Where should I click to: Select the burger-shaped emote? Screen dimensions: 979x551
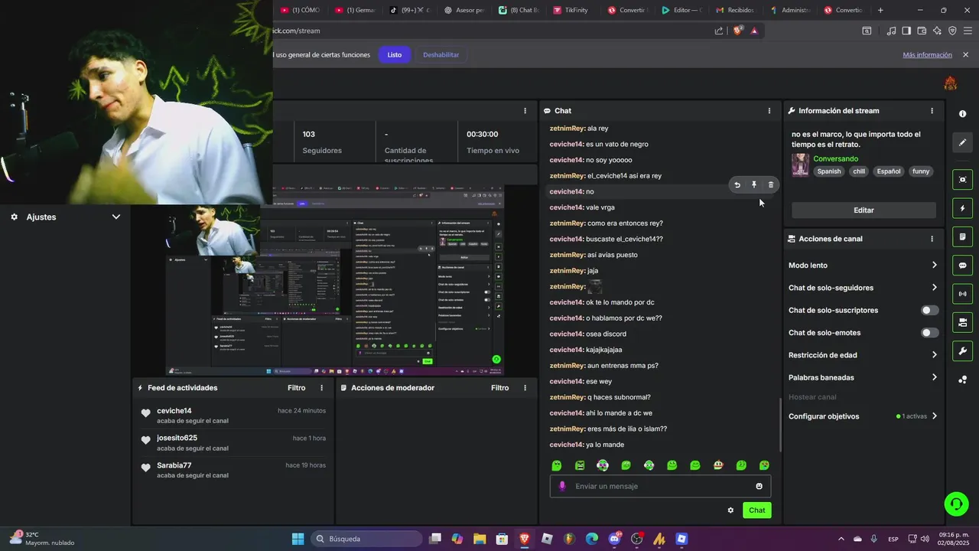point(718,465)
